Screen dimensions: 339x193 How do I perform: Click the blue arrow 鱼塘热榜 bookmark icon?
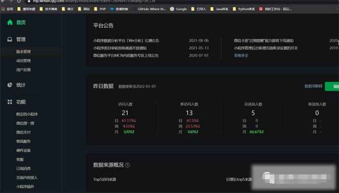pyautogui.click(x=112, y=9)
